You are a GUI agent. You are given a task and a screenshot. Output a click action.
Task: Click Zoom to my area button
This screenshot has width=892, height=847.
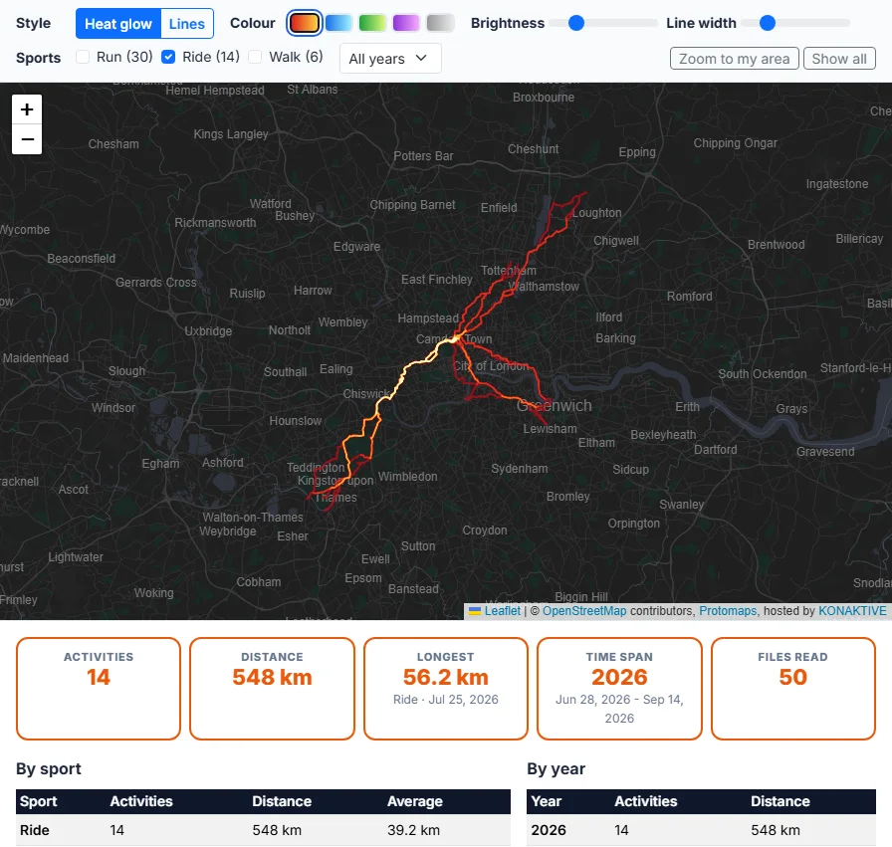coord(734,59)
